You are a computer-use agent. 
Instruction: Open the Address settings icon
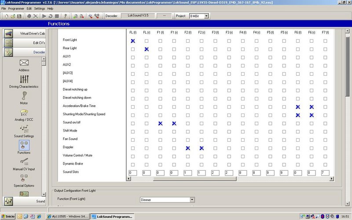[x=24, y=62]
